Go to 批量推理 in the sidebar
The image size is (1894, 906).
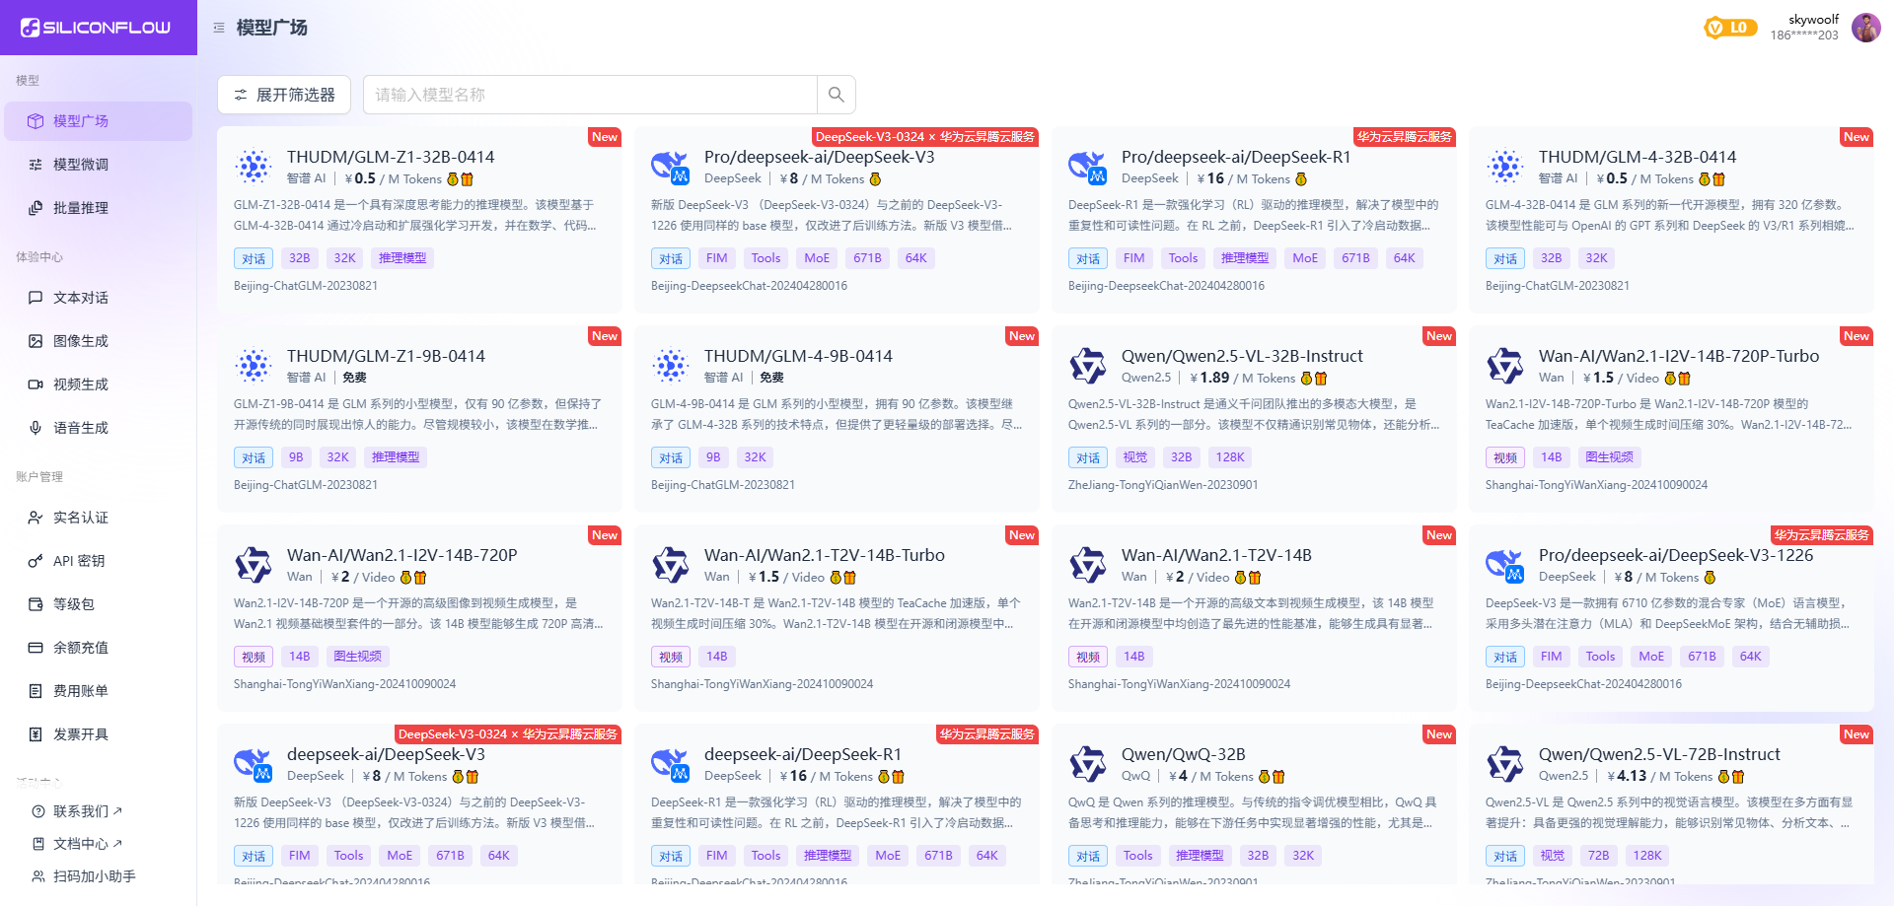[x=81, y=208]
